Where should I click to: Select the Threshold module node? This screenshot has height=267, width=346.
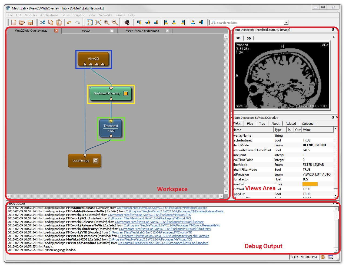click(x=111, y=128)
